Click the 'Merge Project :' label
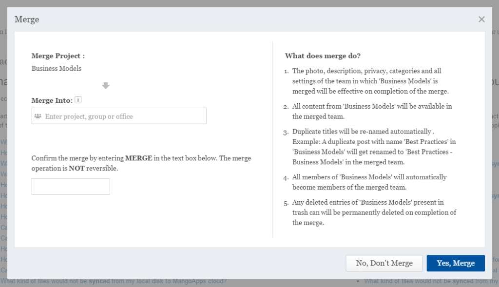The width and height of the screenshot is (499, 287). (58, 56)
